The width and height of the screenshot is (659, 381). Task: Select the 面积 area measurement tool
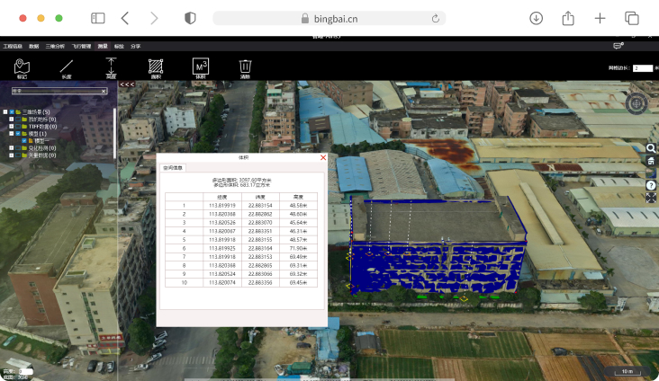coord(156,66)
